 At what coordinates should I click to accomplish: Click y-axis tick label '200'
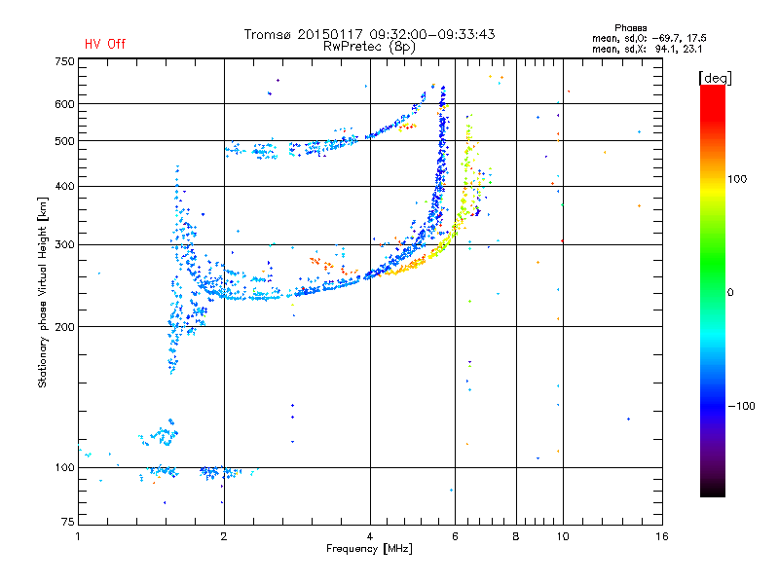[64, 327]
